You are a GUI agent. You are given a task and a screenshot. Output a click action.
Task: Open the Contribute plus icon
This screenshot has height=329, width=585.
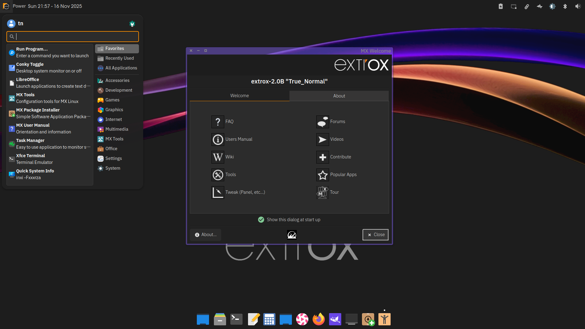tap(322, 157)
